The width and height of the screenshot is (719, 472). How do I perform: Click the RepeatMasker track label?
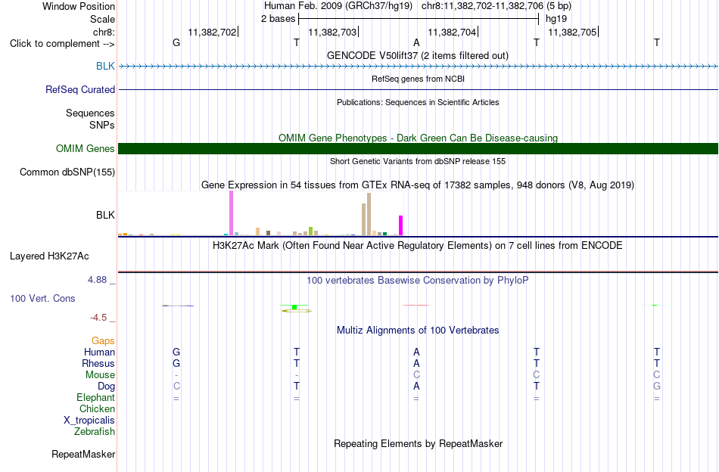(x=83, y=454)
